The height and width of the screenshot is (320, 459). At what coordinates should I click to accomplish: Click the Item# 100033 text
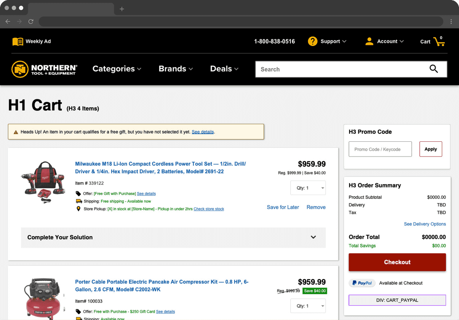[x=89, y=301]
